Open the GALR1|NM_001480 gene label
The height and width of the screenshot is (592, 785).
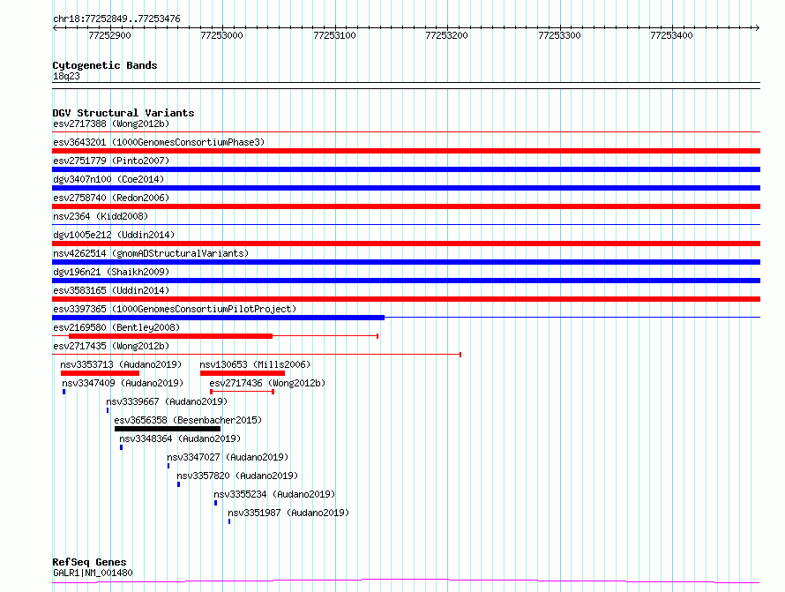click(93, 573)
